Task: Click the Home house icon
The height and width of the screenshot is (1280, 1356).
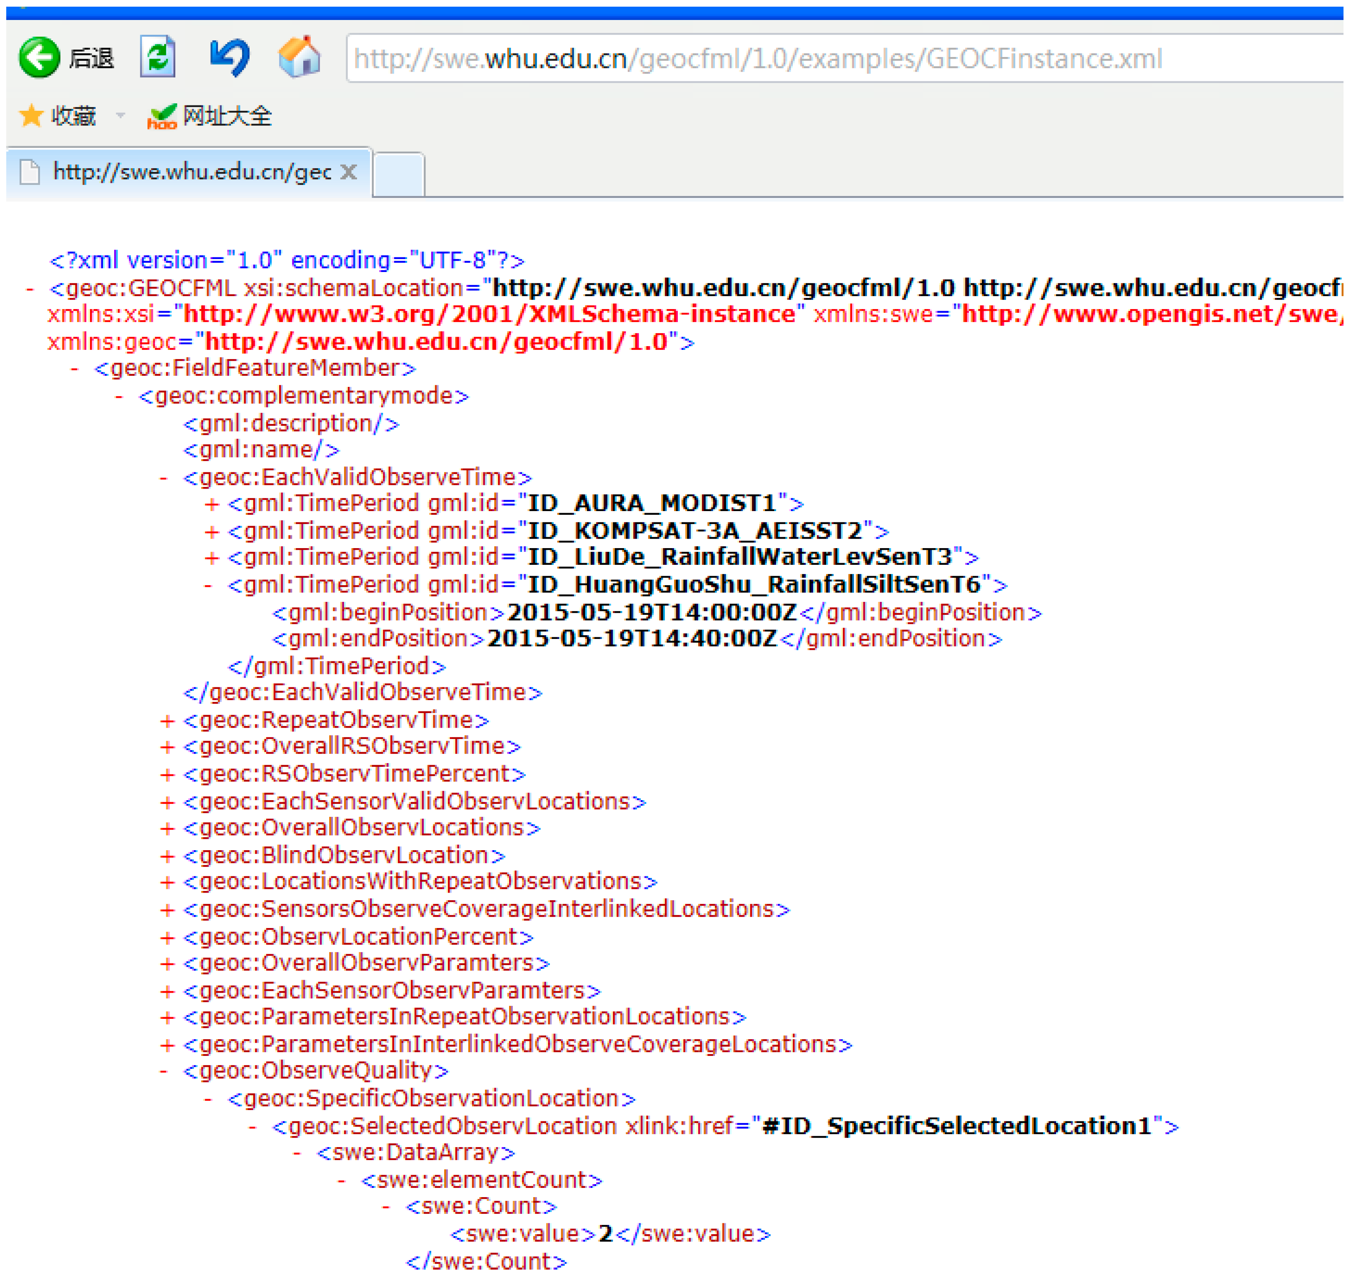Action: click(x=300, y=57)
